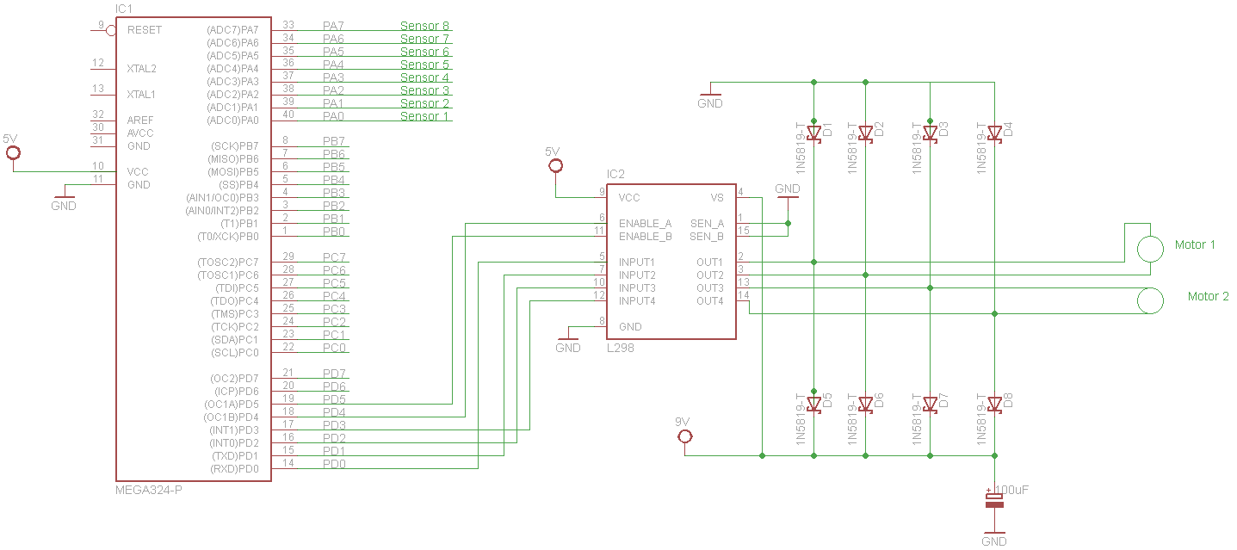Click the (TOSC2)PC7 pin label
This screenshot has height=550, width=1237.
click(228, 262)
